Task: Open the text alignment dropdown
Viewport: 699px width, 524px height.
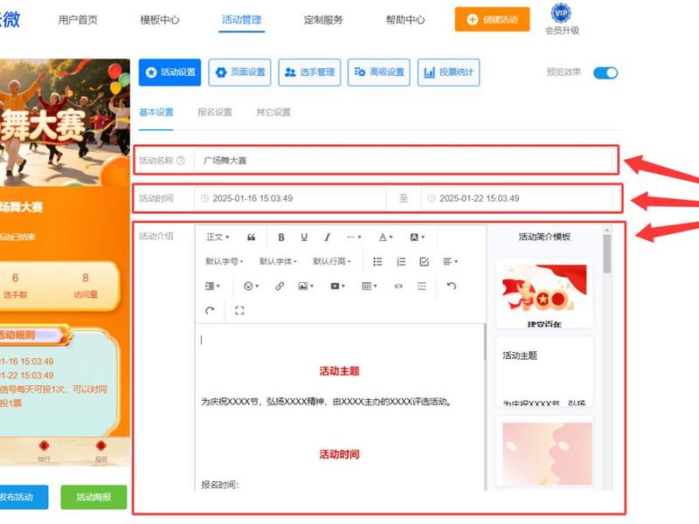Action: click(x=450, y=261)
